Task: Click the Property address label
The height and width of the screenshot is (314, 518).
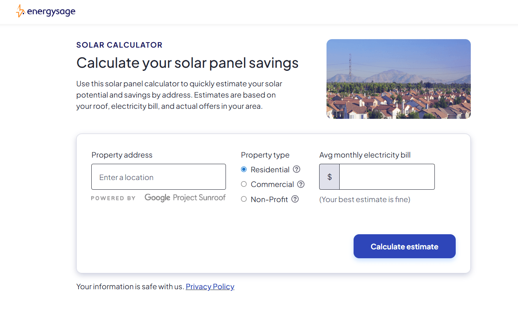Action: click(x=121, y=155)
